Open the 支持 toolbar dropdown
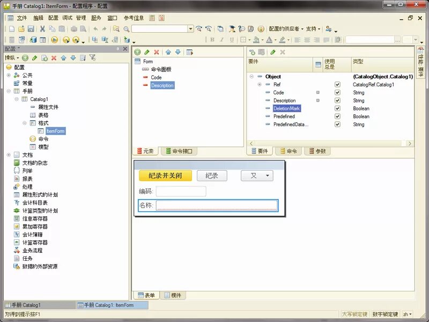Viewport: 429px width, 322px height. pos(313,29)
